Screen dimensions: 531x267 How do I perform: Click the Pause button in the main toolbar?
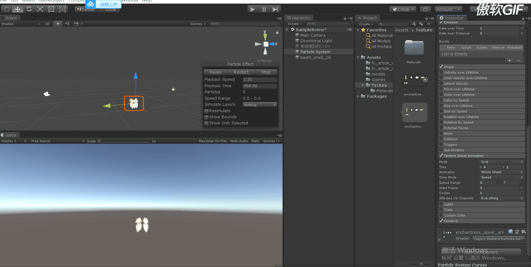pyautogui.click(x=264, y=9)
